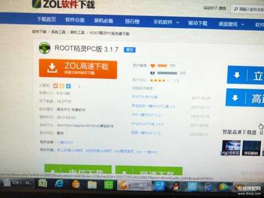Click the blue plus share icon

pos(68,86)
